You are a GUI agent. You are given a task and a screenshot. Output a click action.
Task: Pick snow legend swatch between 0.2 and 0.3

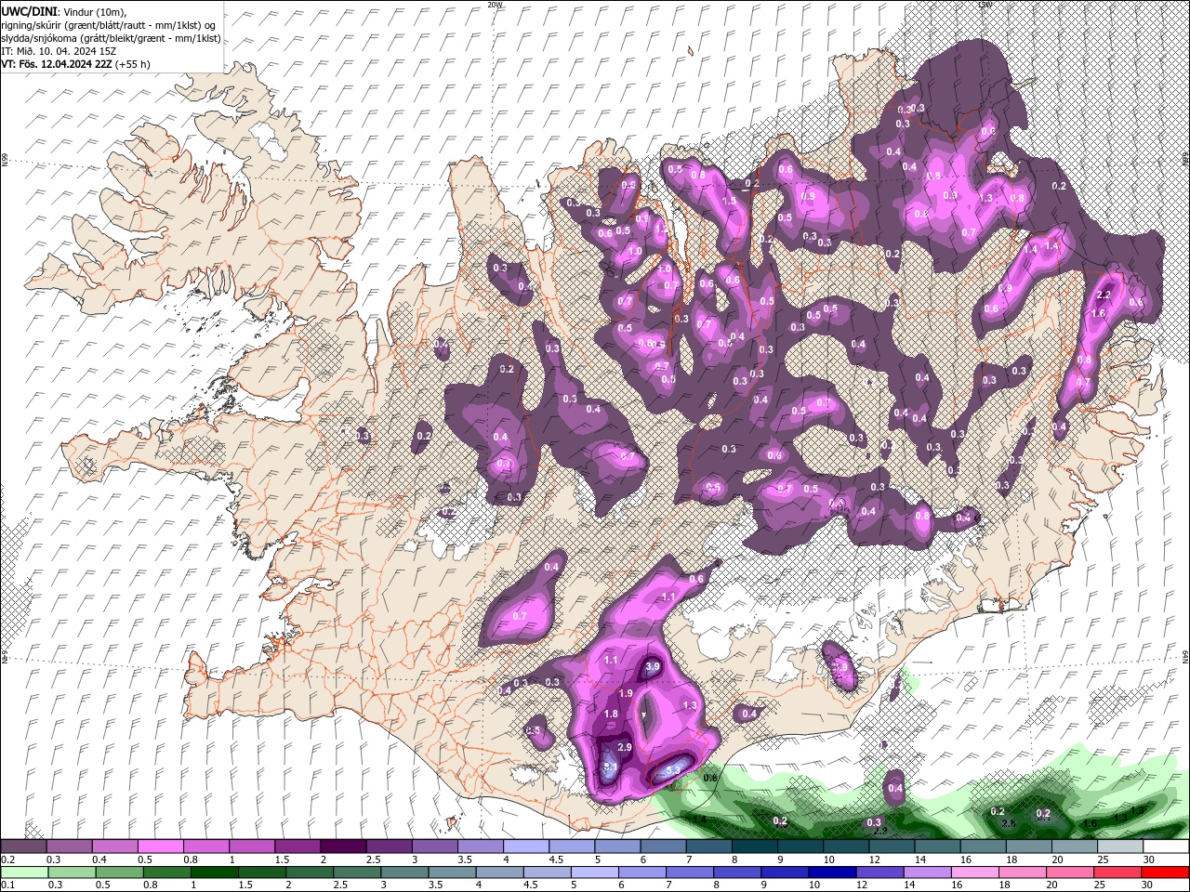tap(24, 846)
